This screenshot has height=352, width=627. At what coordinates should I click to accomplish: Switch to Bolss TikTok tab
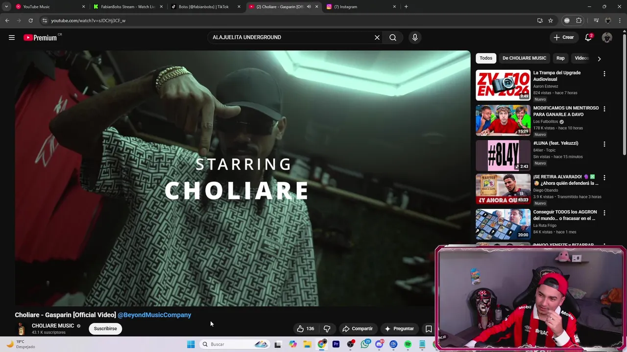pyautogui.click(x=206, y=7)
